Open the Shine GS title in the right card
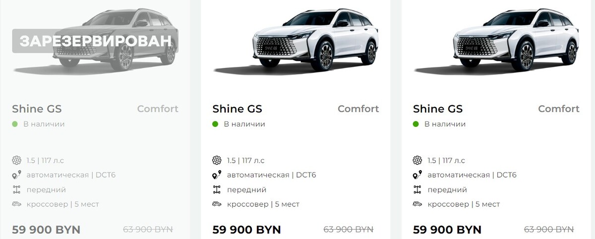 click(x=437, y=109)
